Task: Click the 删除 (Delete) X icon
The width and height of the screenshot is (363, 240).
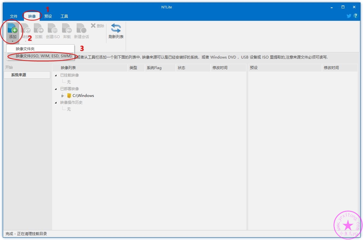Action: pos(93,25)
